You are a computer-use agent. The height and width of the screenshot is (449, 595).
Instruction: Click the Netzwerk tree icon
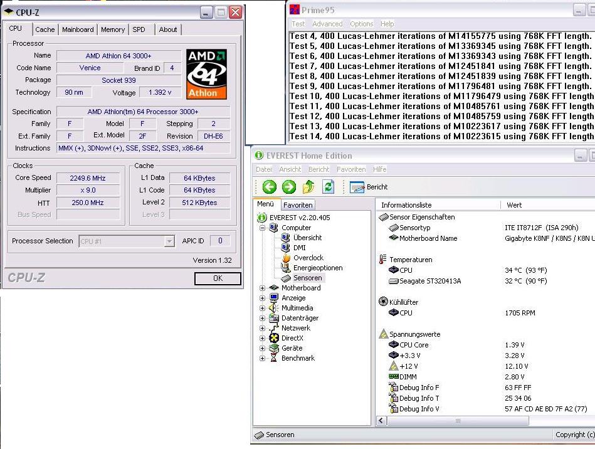point(273,328)
